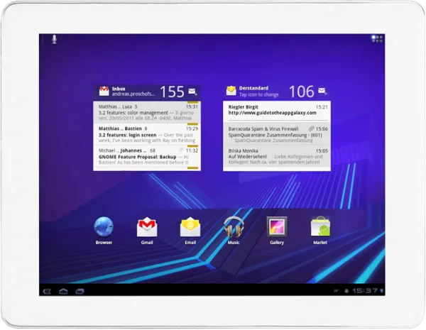426x330 pixels.
Task: Tap the Derstandard account label
Action: point(253,88)
